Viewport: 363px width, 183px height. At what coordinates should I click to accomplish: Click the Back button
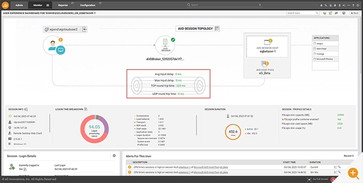[355, 13]
